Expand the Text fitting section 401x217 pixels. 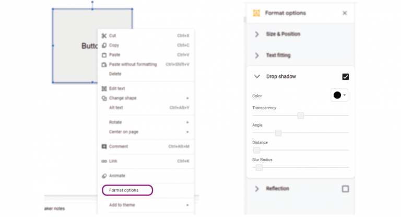point(257,55)
